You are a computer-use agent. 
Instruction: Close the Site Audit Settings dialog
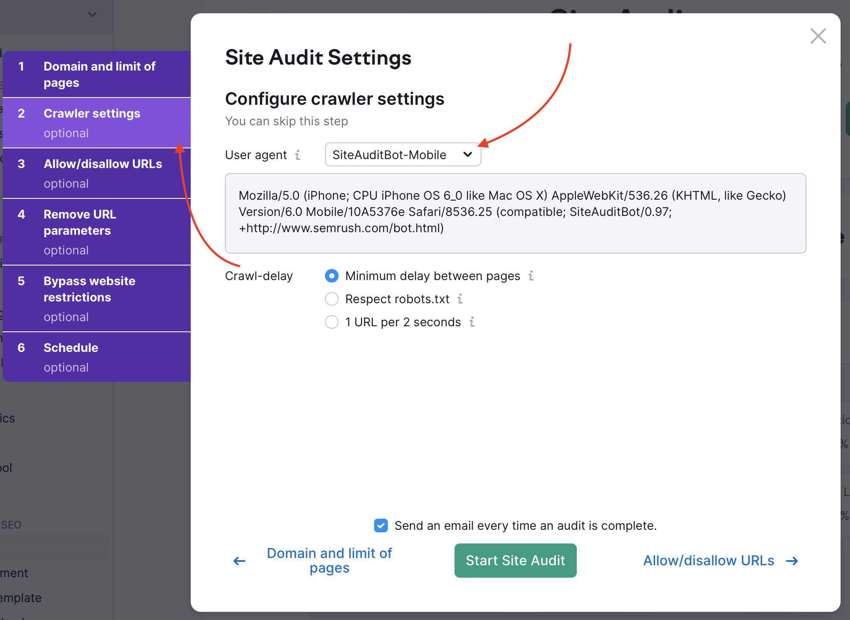tap(818, 36)
